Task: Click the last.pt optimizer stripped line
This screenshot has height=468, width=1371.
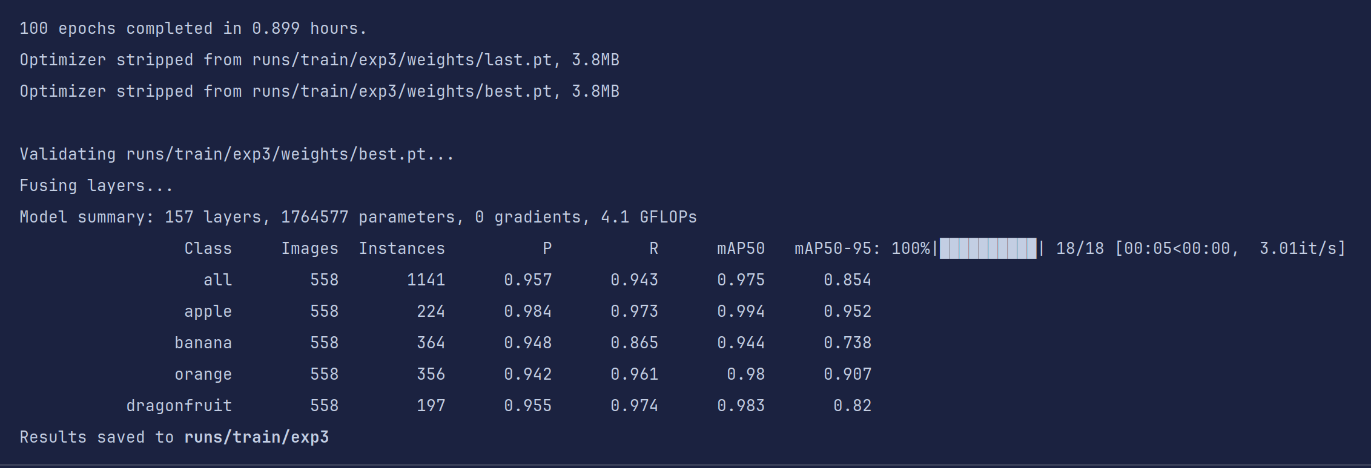Action: tap(319, 60)
